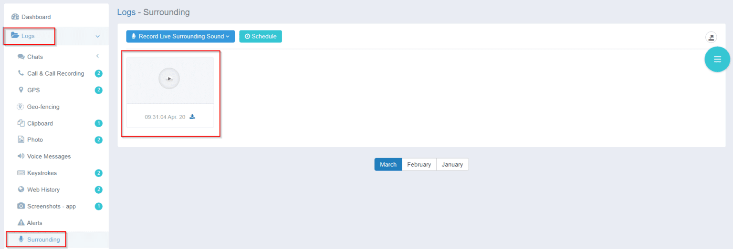The width and height of the screenshot is (733, 249).
Task: Open the Alerts page
Action: pyautogui.click(x=34, y=223)
